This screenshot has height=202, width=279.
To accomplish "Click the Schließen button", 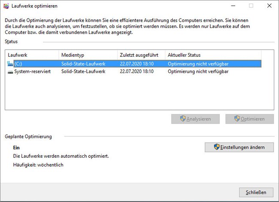I will pyautogui.click(x=256, y=193).
